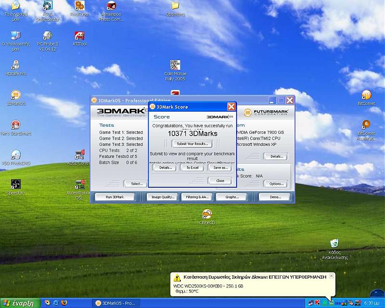Click Kaspersky red K tray icon
Image resolution: width=385 pixels, height=308 pixels.
pos(317,303)
